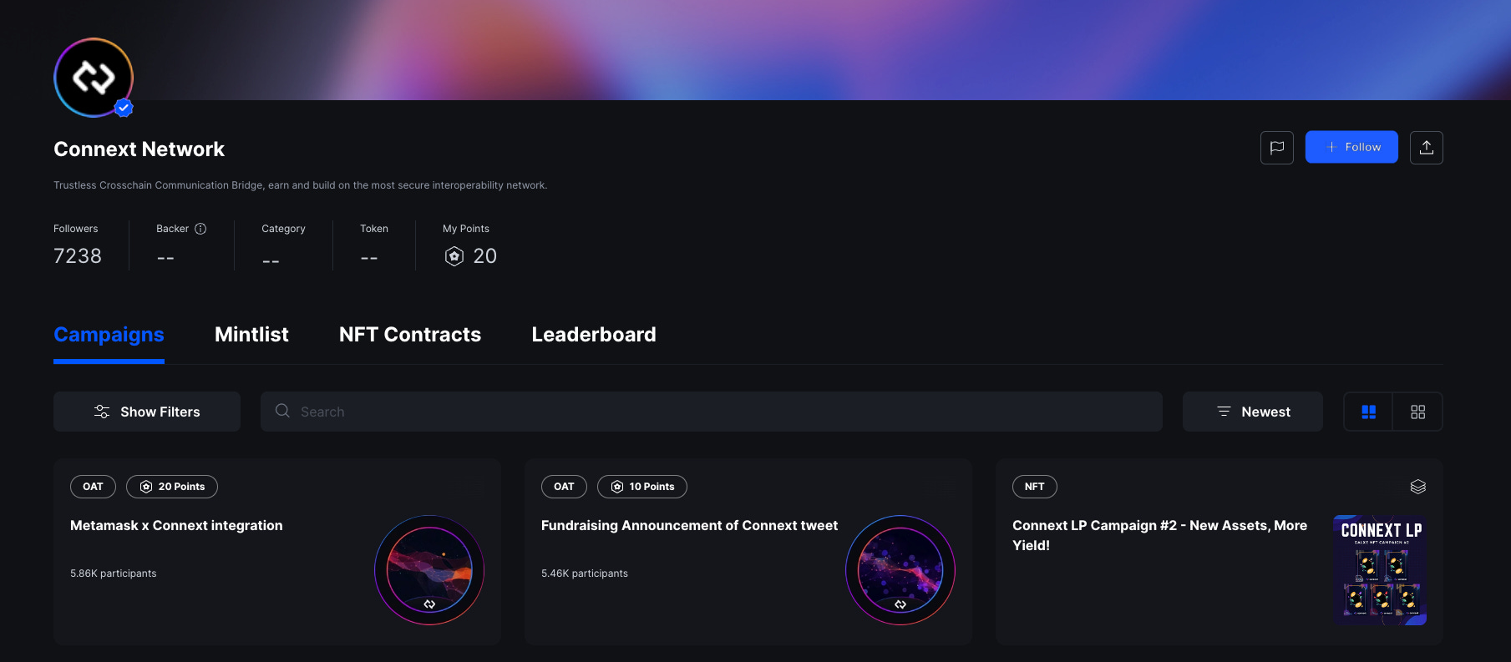
Task: Click the 10 Points badge
Action: [642, 487]
